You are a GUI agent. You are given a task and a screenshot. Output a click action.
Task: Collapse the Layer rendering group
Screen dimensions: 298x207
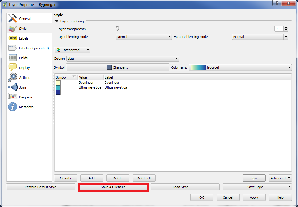tap(57, 21)
